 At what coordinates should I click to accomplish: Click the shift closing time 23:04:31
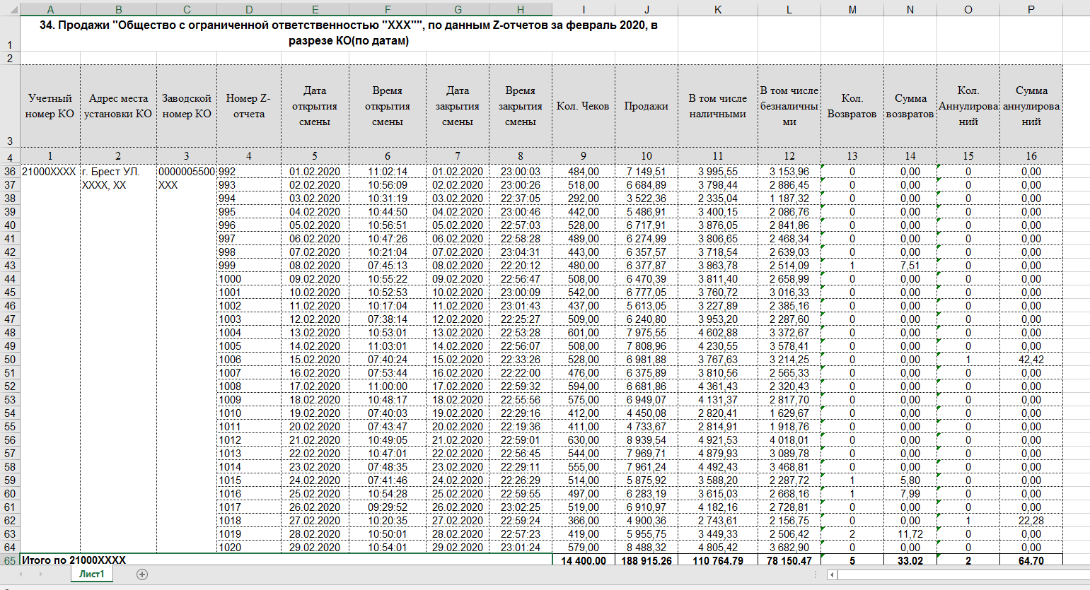coord(521,252)
